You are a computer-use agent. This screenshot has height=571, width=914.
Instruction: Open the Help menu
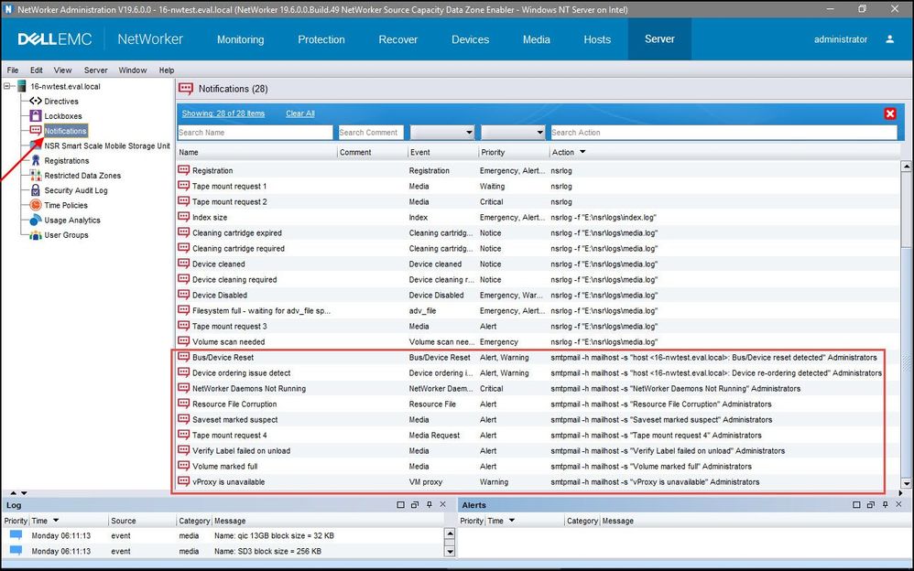tap(166, 70)
